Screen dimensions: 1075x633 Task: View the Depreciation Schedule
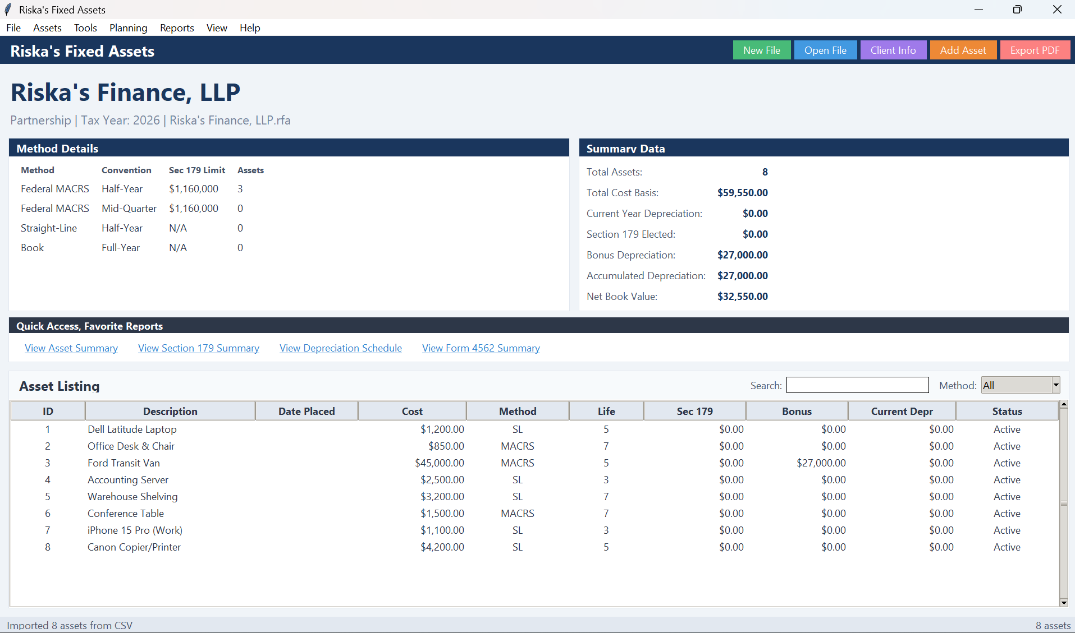coord(340,348)
